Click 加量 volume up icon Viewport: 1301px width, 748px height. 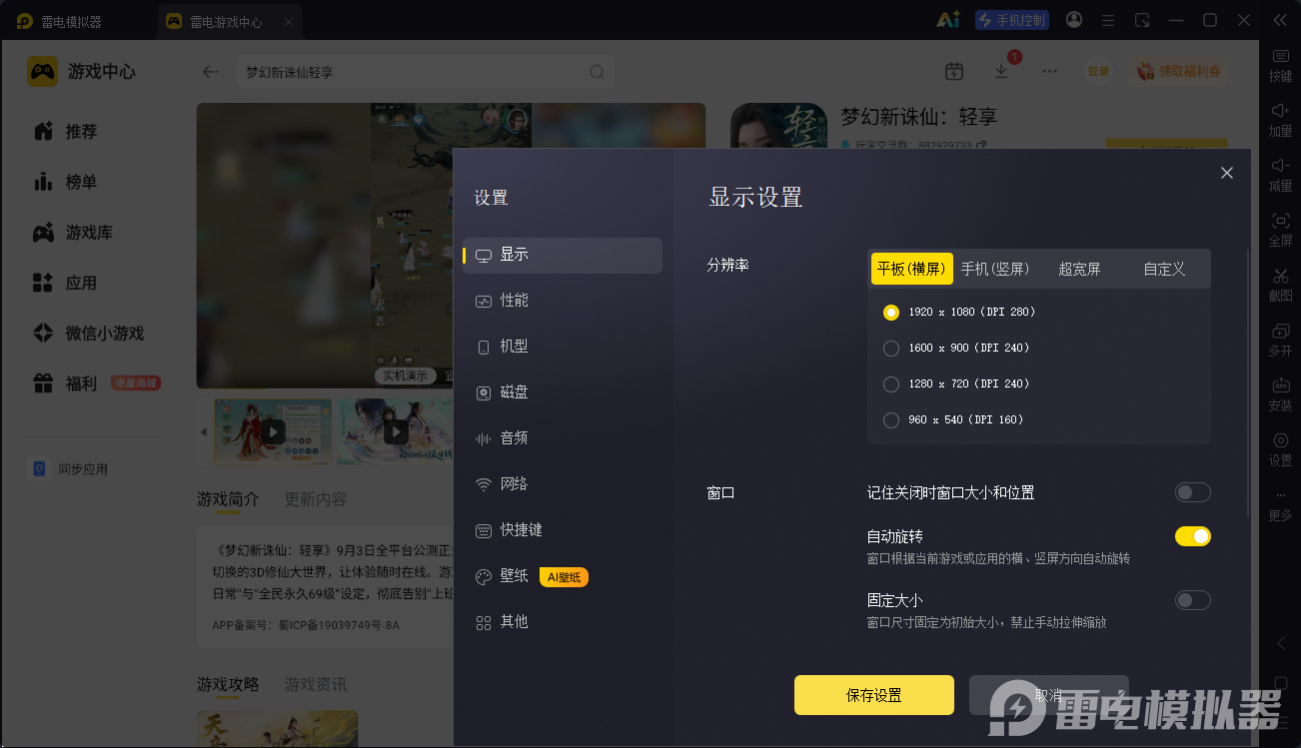coord(1280,119)
